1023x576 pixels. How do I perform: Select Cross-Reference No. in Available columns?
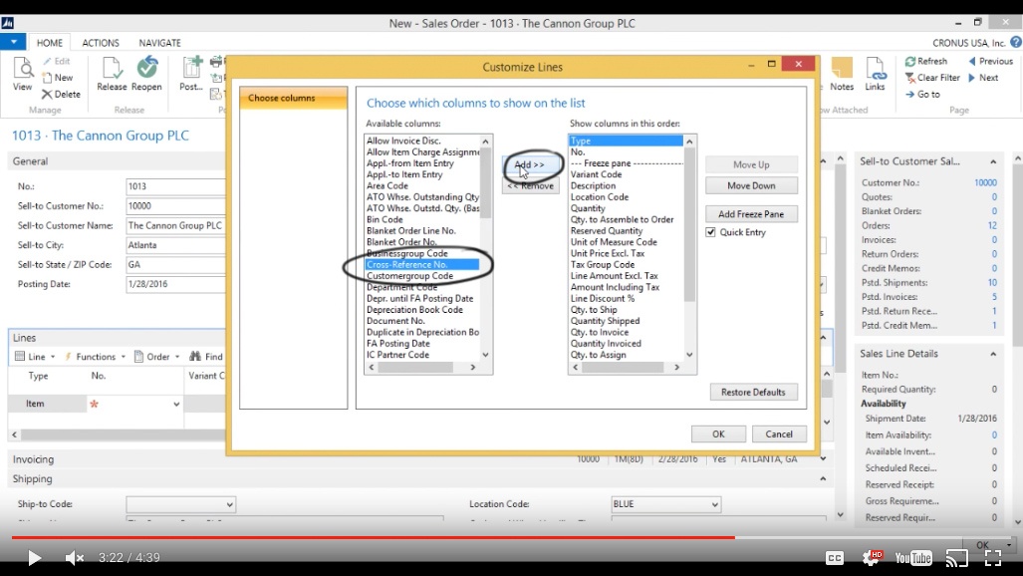(x=422, y=264)
